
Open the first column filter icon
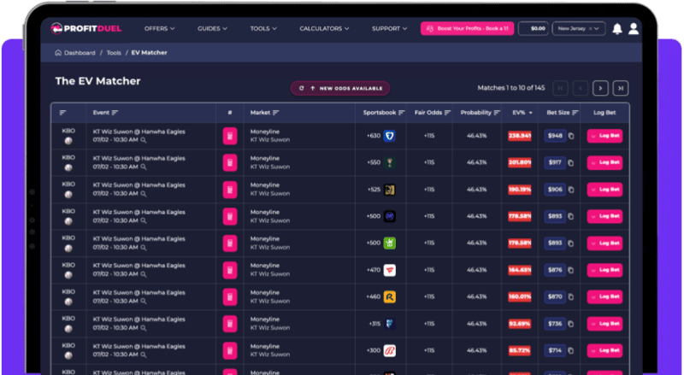tap(62, 113)
